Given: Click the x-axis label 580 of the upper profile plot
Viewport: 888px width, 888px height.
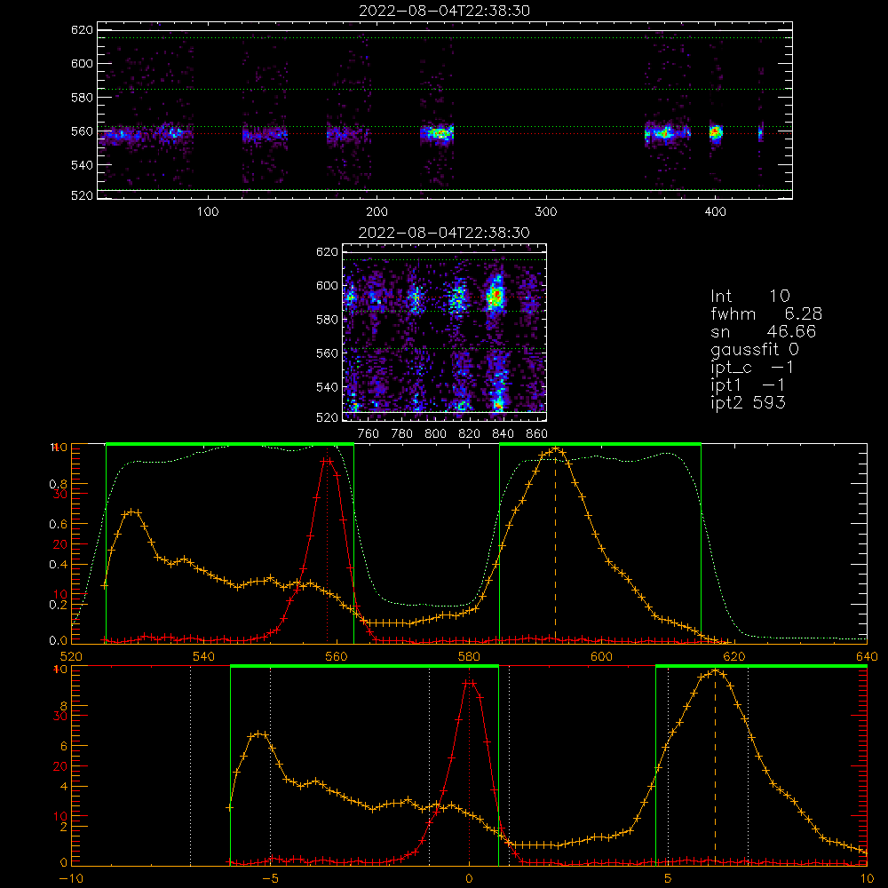Looking at the screenshot, I should coord(469,656).
